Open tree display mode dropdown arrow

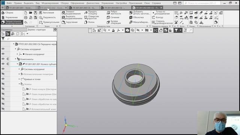(x=27, y=34)
